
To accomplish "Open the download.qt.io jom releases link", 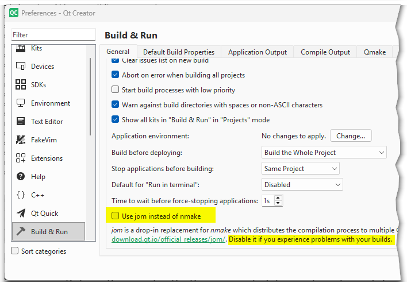I will 168,239.
